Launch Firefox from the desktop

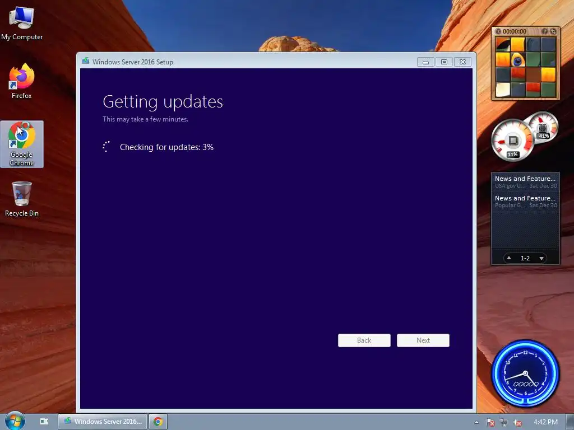(x=22, y=81)
